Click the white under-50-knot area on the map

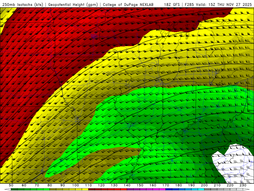coord(233,164)
